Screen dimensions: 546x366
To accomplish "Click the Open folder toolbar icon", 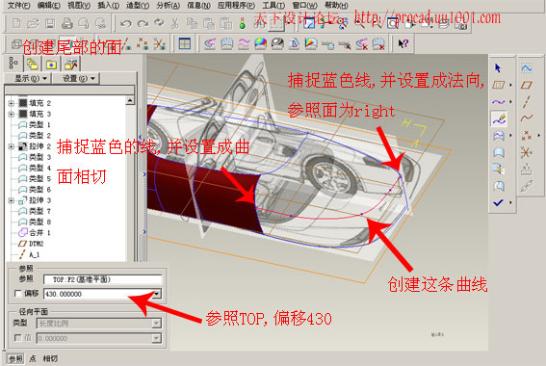I will click(33, 23).
